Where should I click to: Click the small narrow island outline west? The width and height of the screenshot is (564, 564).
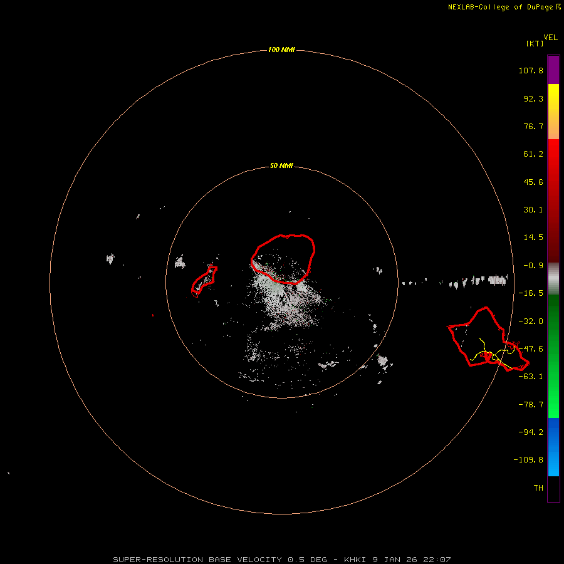tap(204, 281)
